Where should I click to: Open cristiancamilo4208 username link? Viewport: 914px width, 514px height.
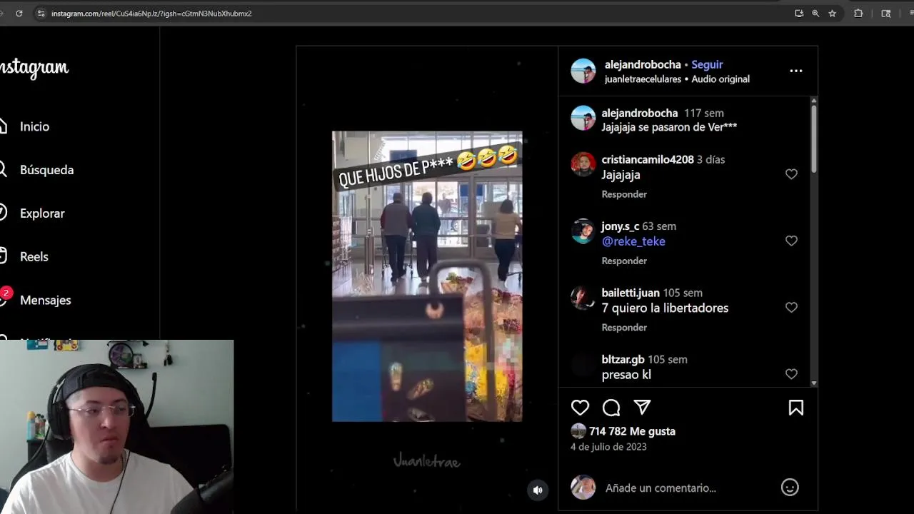pyautogui.click(x=648, y=159)
